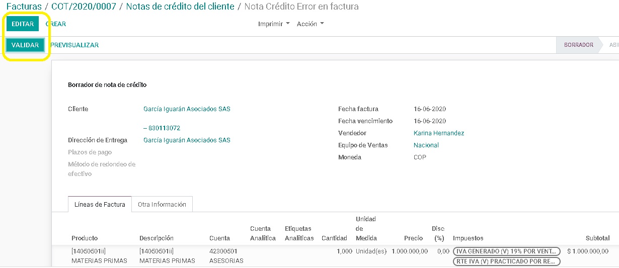This screenshot has height=268, width=619.
Task: Open the Imprimir dropdown
Action: click(274, 24)
